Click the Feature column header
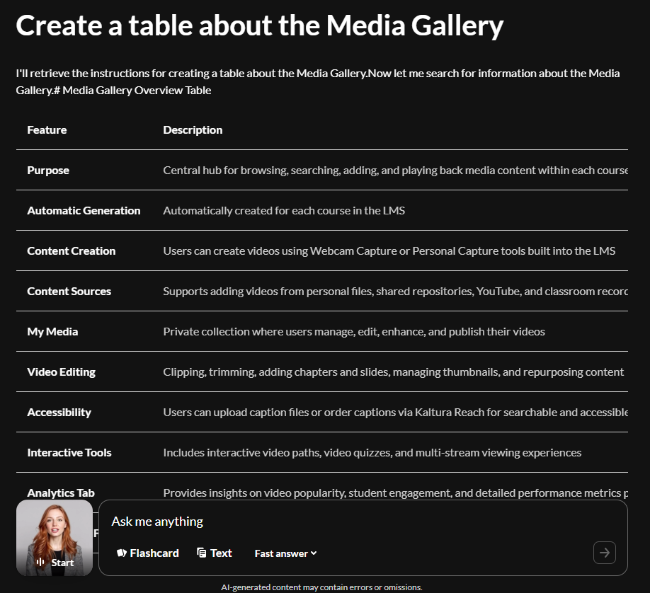This screenshot has width=650, height=593. coord(47,129)
